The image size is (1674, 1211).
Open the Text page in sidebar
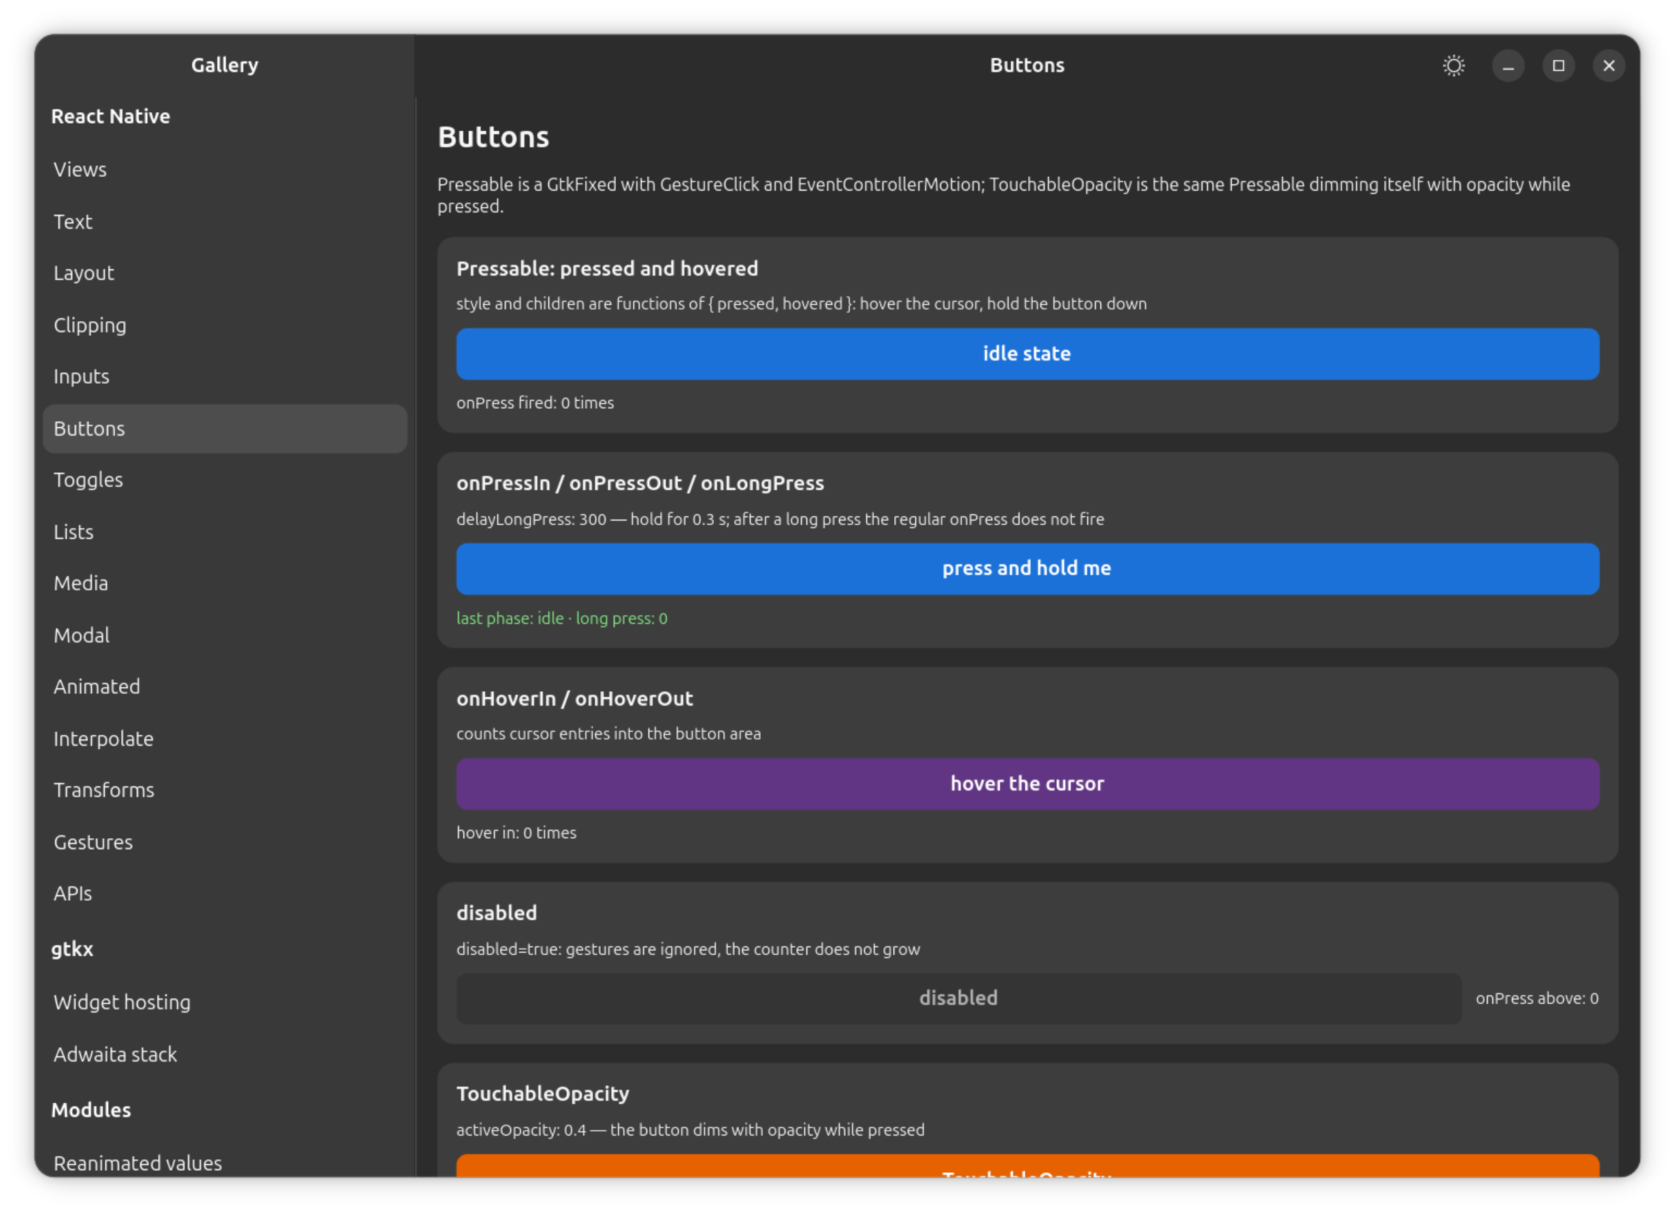click(225, 221)
